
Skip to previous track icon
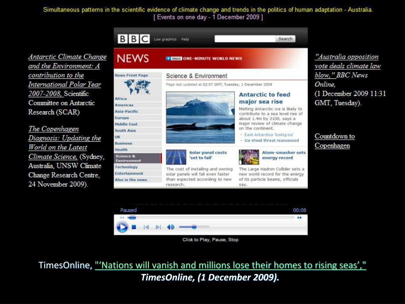[146, 227]
